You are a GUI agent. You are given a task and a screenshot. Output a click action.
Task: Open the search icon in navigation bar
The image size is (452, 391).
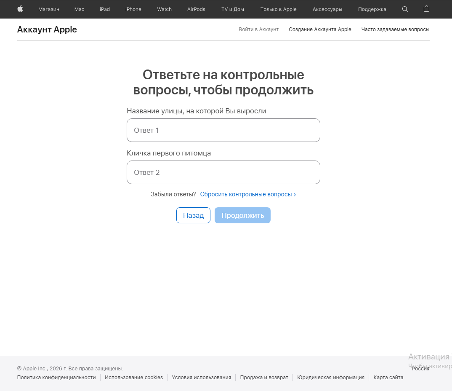[404, 9]
